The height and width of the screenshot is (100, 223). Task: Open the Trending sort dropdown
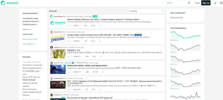pos(146,11)
